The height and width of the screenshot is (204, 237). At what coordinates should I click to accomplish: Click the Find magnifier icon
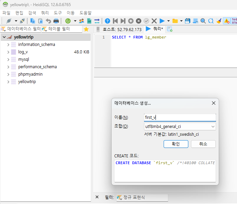coord(203,21)
